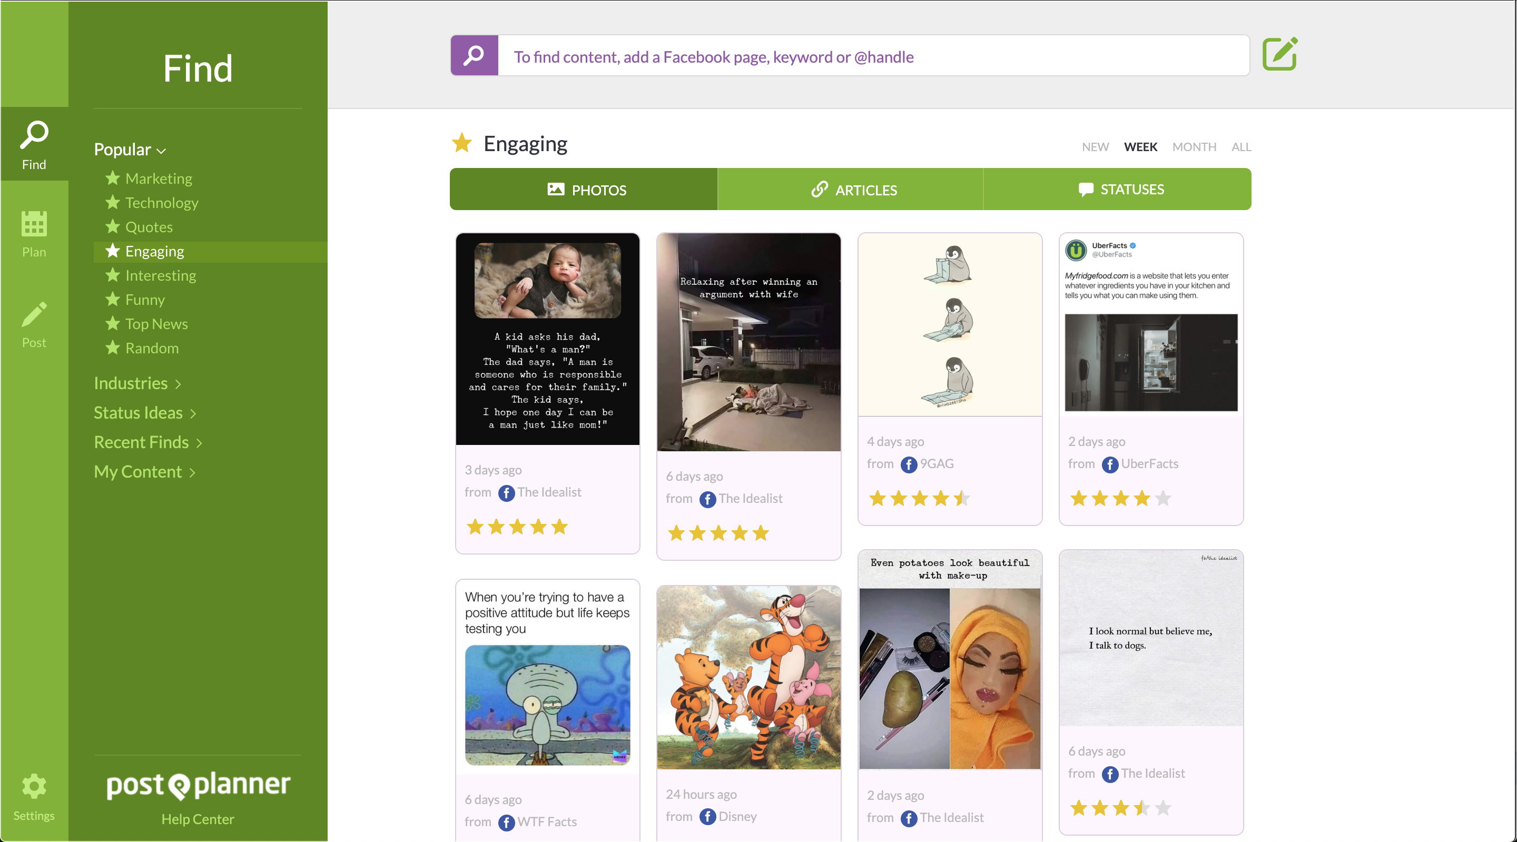Click the star icon beside Funny

tap(113, 299)
